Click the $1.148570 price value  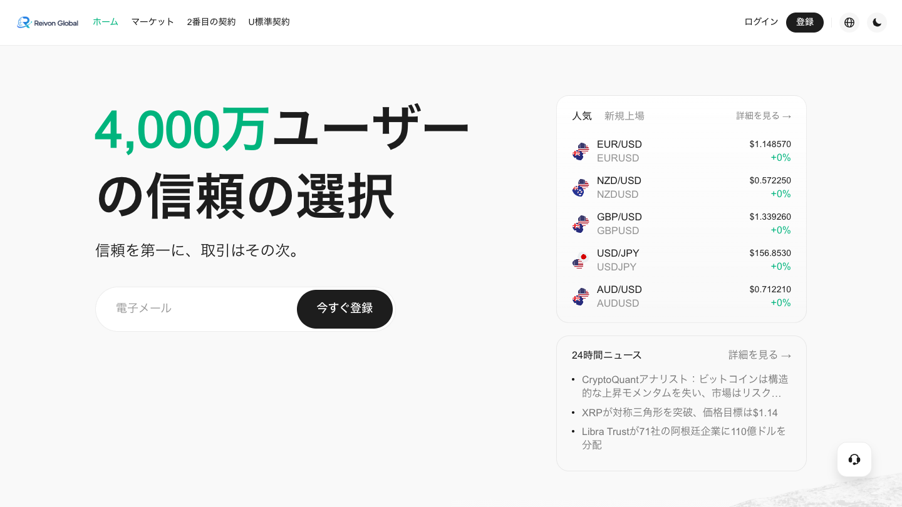click(770, 145)
